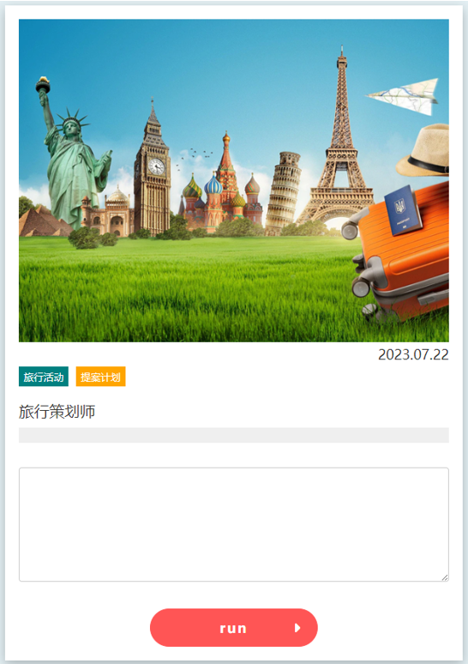
Task: Click the paper map airplane in banner
Action: [402, 97]
